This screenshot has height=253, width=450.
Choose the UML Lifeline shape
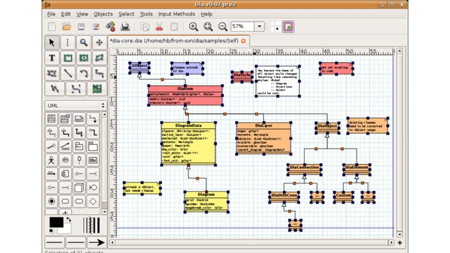[79, 160]
